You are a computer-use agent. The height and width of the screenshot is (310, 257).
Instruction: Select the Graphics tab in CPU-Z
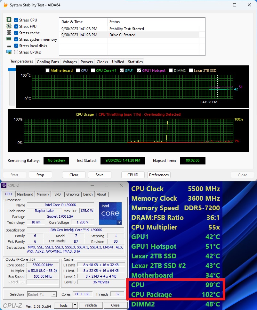click(73, 194)
